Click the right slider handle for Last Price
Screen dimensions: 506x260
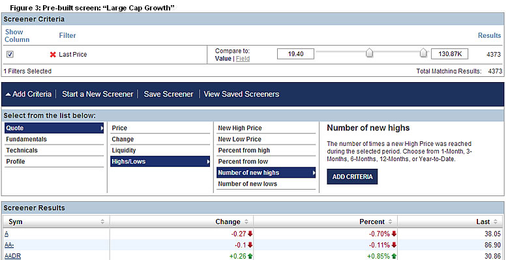pyautogui.click(x=423, y=53)
